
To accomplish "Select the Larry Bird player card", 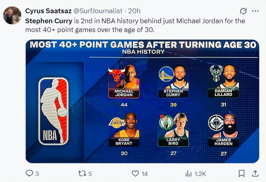I will coord(173,129).
